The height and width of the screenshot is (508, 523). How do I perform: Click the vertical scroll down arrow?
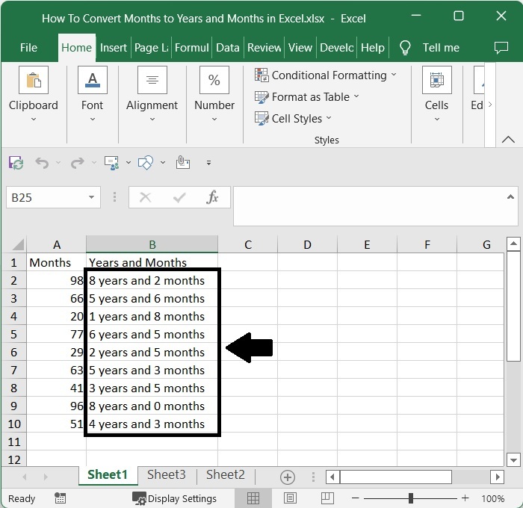513,460
